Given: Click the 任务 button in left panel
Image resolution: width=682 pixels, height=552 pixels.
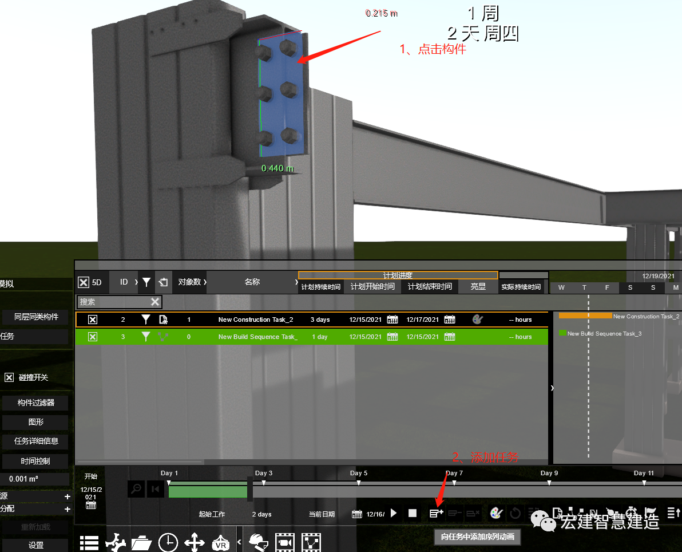Looking at the screenshot, I should 34,336.
